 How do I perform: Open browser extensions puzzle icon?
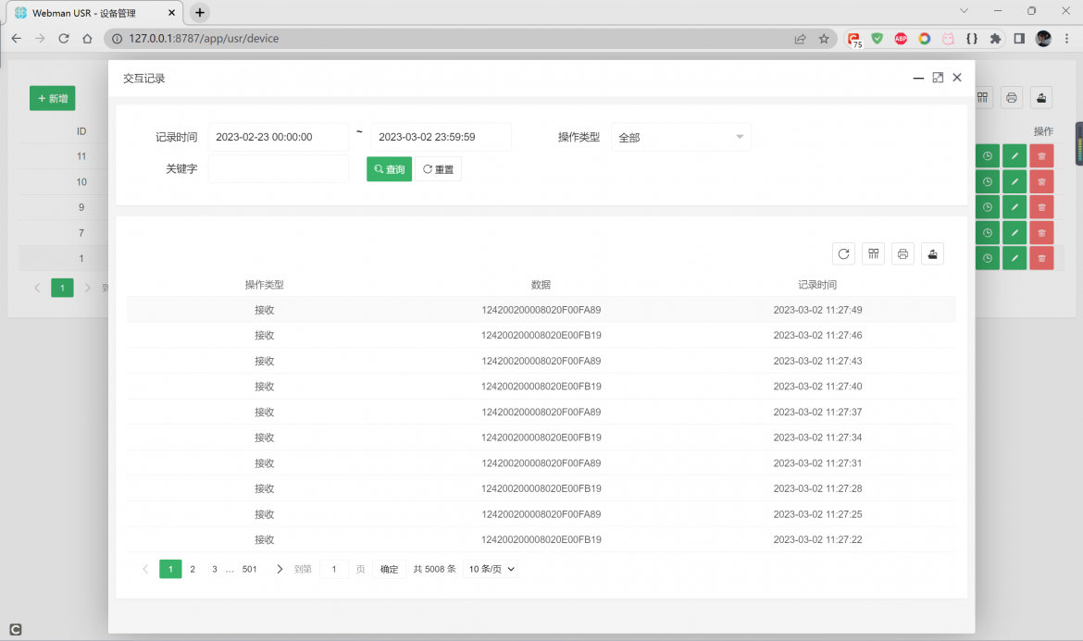[x=995, y=39]
